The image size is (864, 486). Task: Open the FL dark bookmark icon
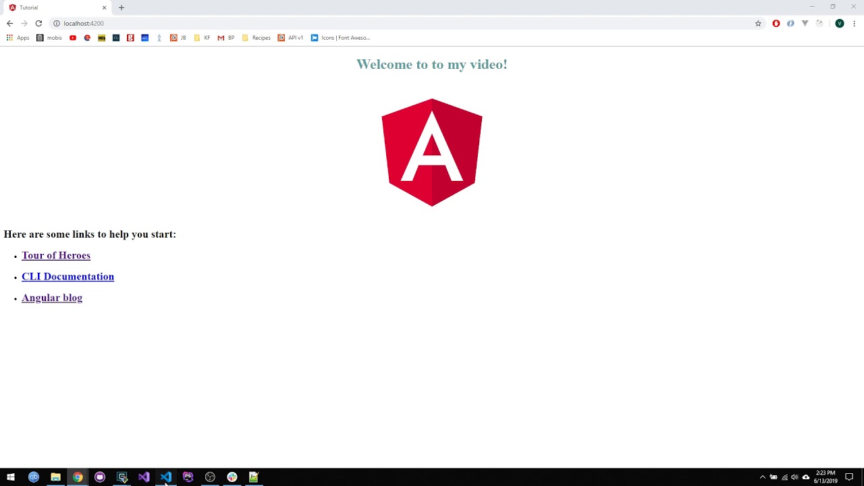tap(116, 38)
